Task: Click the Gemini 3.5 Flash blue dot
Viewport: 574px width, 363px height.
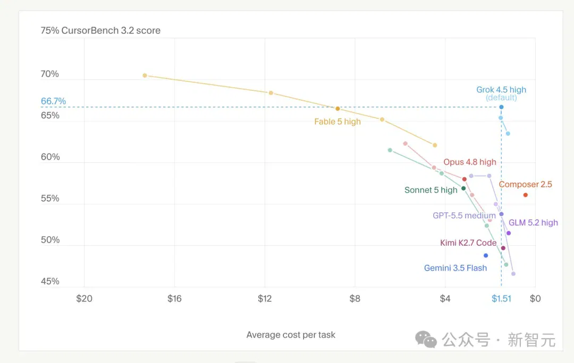Action: [x=486, y=255]
